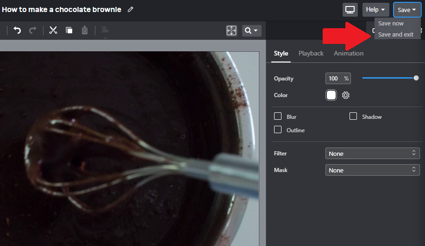The width and height of the screenshot is (425, 246).
Task: Cut selection with scissors icon
Action: click(x=53, y=30)
